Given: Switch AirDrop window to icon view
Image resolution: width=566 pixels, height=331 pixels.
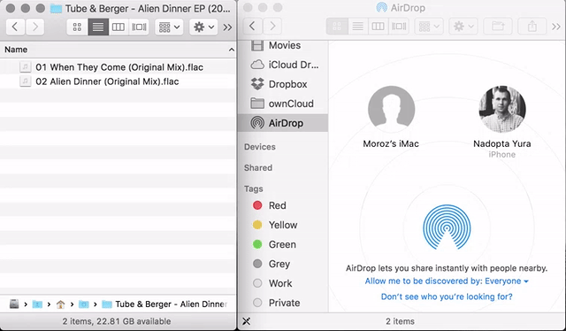Looking at the screenshot, I should pos(337,26).
